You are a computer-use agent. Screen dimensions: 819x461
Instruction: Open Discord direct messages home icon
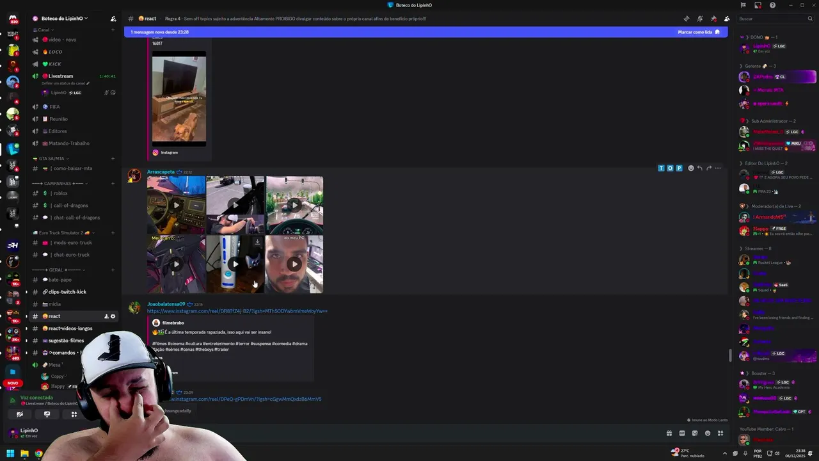point(13,19)
